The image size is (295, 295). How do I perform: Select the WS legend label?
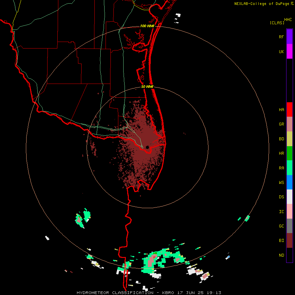tap(281, 183)
